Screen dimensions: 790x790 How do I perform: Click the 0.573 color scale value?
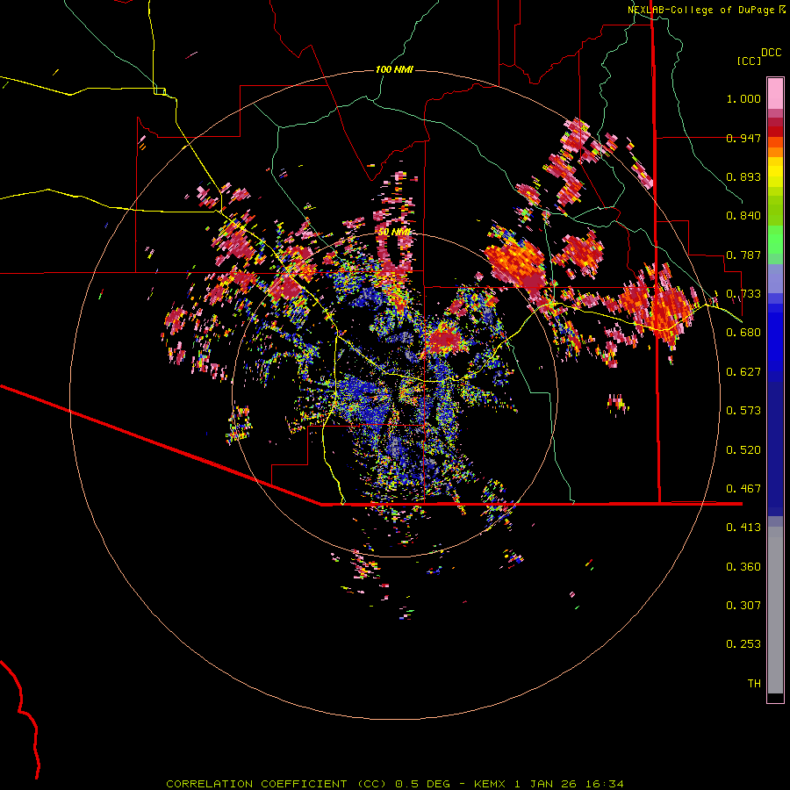(x=743, y=411)
